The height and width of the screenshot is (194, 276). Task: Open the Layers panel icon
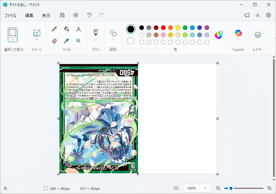258,35
